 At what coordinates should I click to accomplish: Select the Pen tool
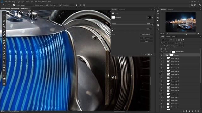coord(4,56)
